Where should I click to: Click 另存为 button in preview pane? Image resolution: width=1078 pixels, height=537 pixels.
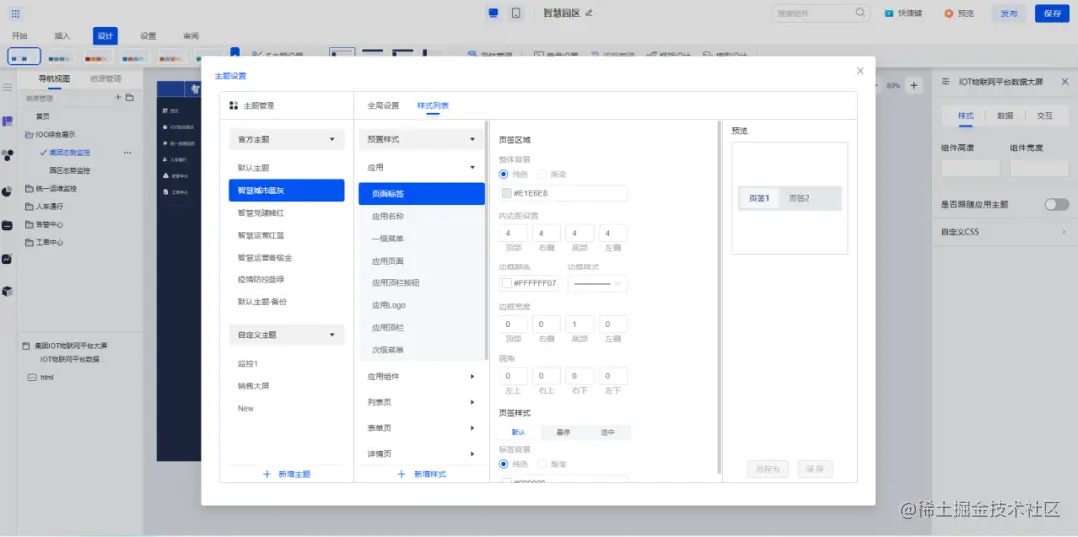768,469
